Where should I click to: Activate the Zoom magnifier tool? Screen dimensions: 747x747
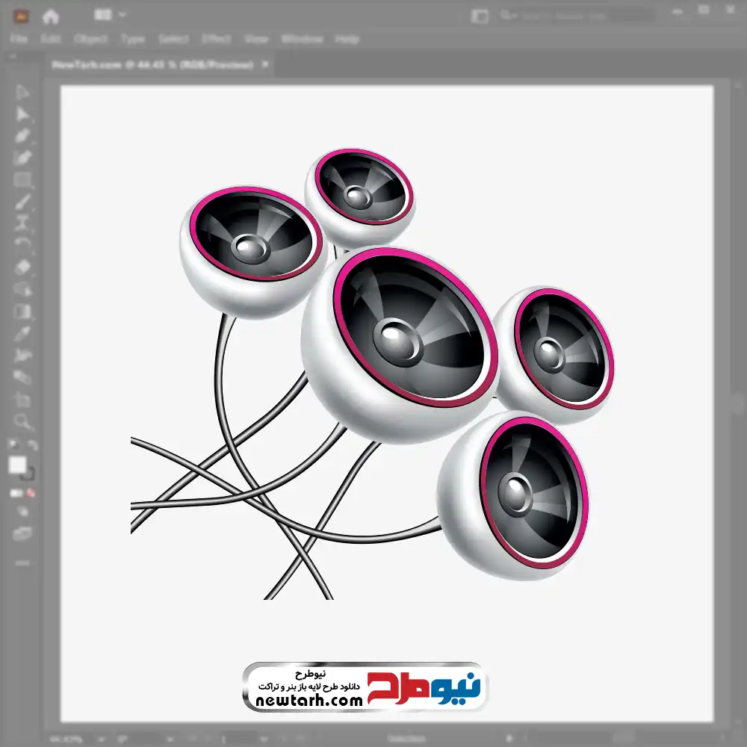(x=22, y=421)
